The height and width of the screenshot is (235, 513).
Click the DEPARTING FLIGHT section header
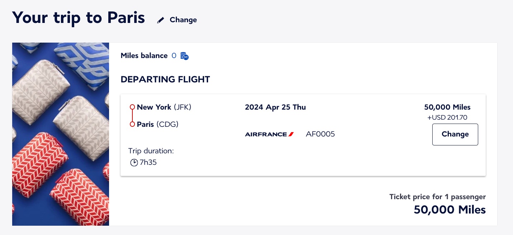(165, 80)
